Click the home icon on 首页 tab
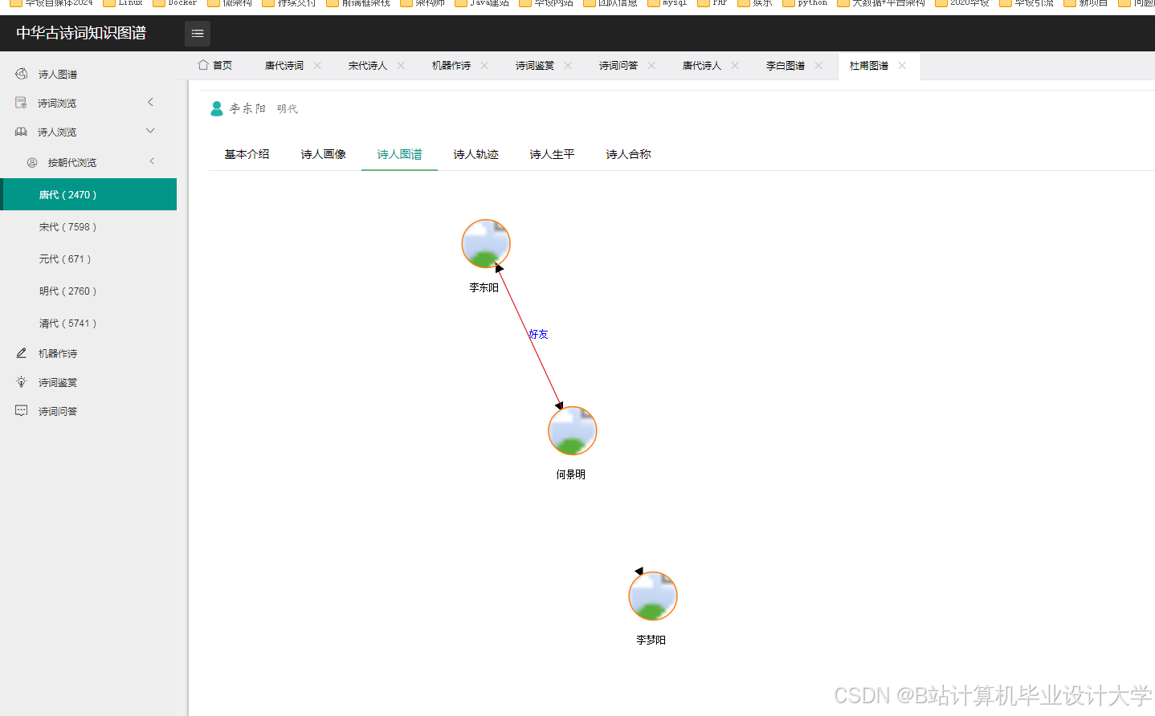This screenshot has height=716, width=1155. coord(203,65)
